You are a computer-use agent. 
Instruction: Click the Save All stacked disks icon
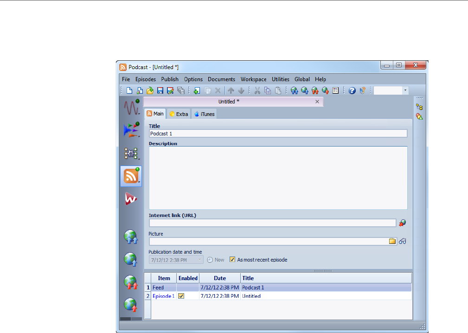point(181,90)
